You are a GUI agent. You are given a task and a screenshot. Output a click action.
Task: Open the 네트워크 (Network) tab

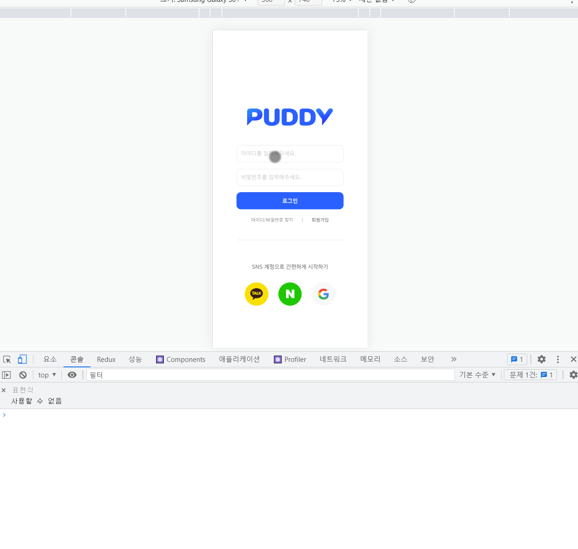[x=333, y=360]
